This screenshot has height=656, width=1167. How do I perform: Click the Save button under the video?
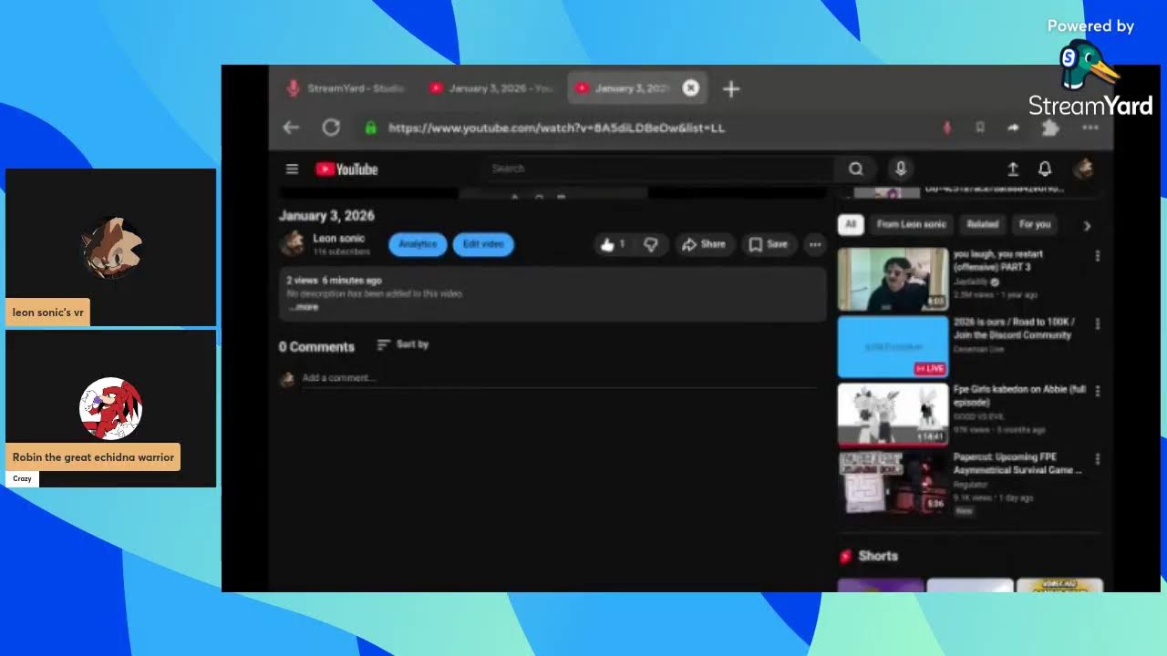pos(768,244)
